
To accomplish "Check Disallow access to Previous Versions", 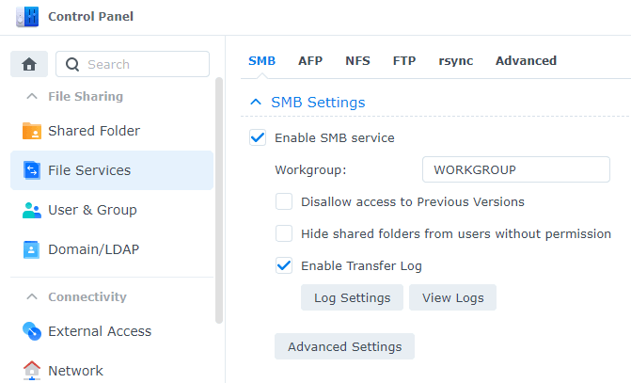I will pos(284,201).
